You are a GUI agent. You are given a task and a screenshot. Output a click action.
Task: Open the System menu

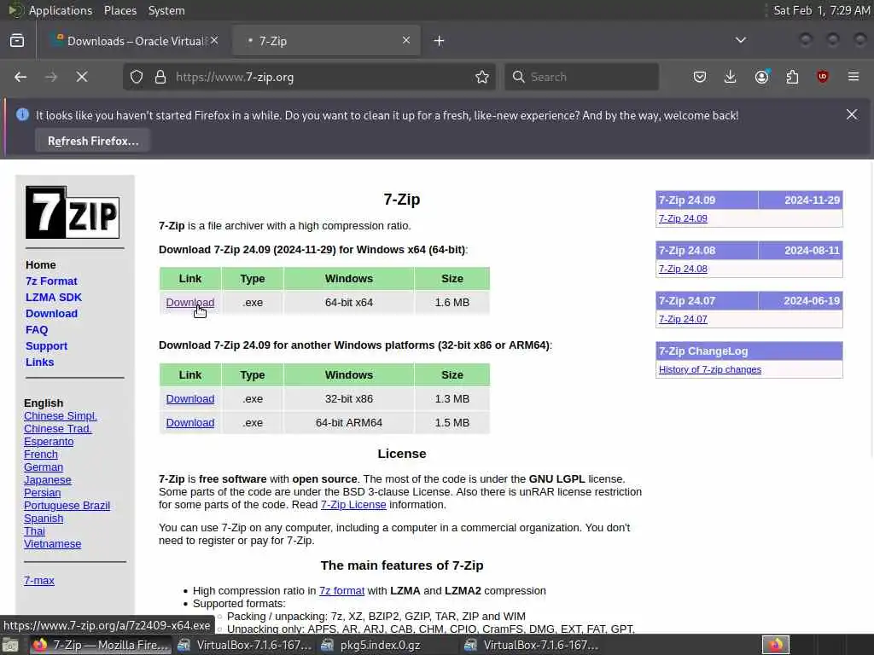tap(166, 10)
